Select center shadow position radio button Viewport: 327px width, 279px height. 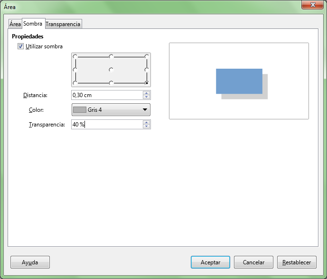pos(111,70)
